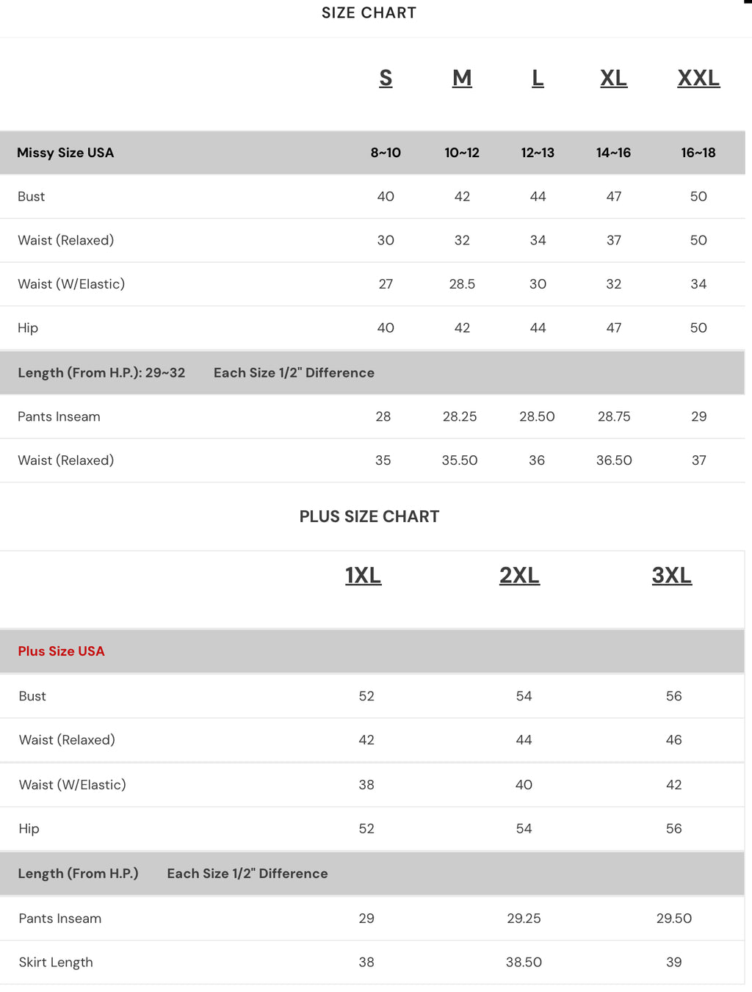Click the XL size header link

[x=613, y=78]
